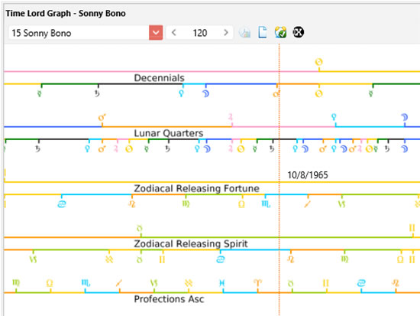Select Cancer glyph in Zodiacal Releasing Spirit
Image resolution: width=420 pixels, height=316 pixels.
220,259
